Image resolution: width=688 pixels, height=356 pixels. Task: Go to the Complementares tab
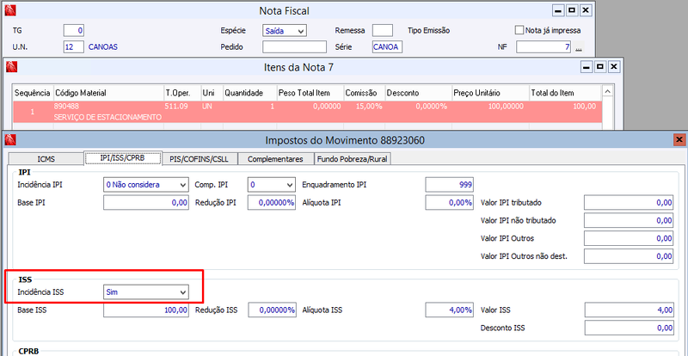pos(275,159)
